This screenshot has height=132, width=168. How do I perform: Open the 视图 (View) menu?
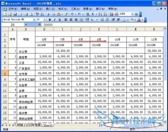coord(38,9)
